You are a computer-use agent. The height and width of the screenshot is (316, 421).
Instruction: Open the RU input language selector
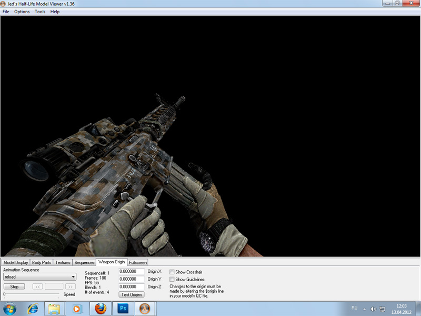click(354, 308)
